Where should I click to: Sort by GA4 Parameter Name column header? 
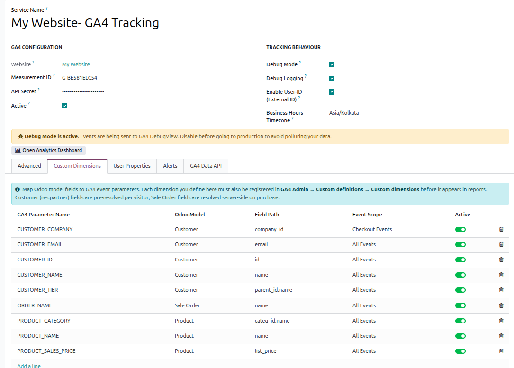43,215
